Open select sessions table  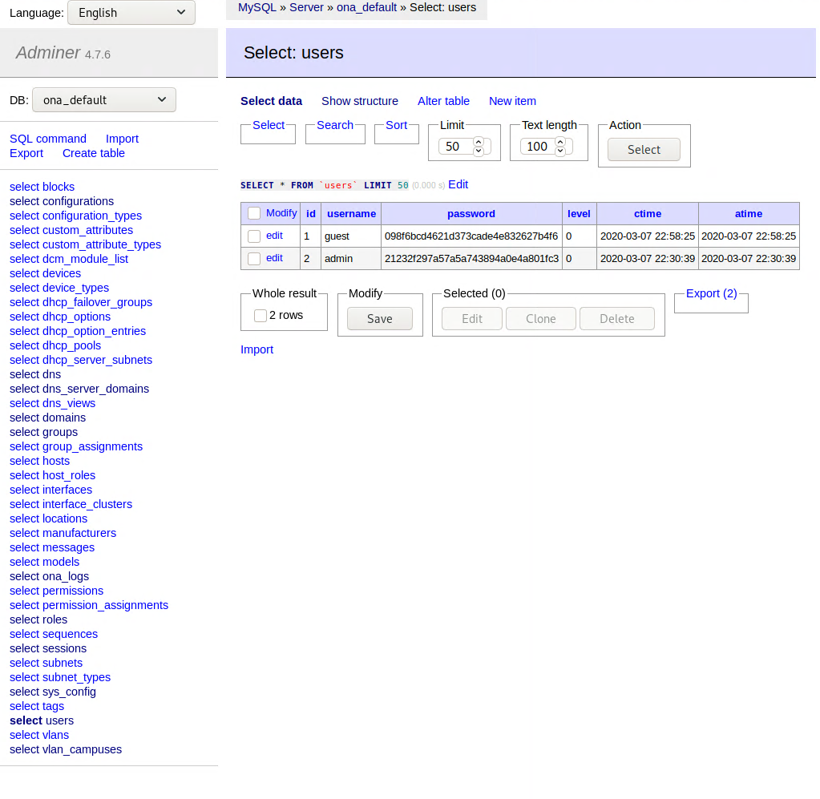click(48, 649)
